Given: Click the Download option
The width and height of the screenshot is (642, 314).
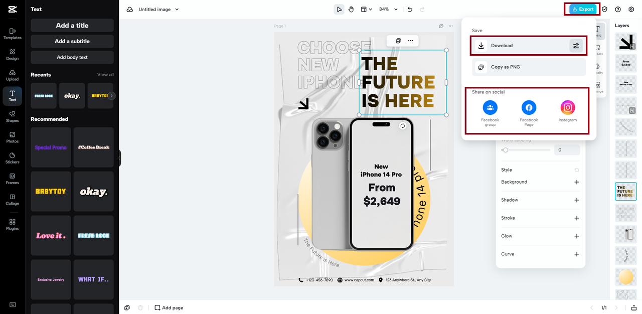Looking at the screenshot, I should tap(529, 46).
